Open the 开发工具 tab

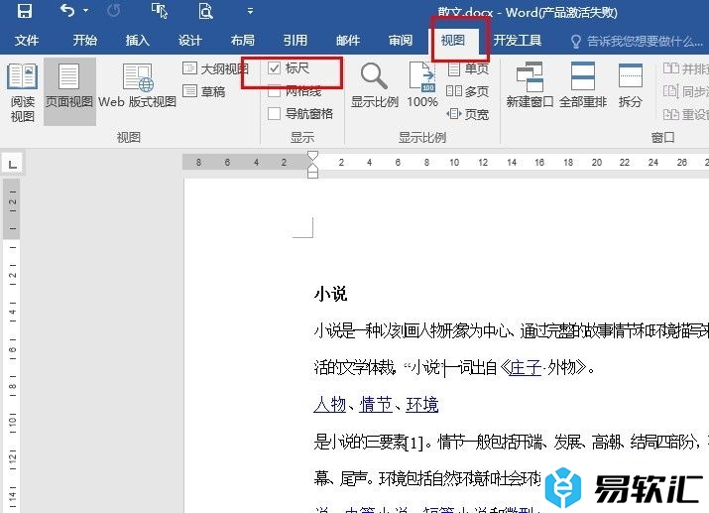pos(518,41)
